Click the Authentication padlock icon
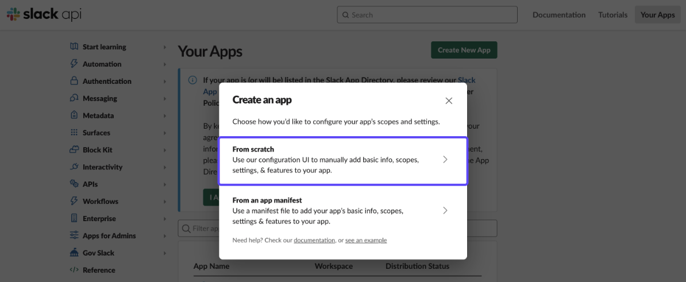686x282 pixels. (x=74, y=81)
